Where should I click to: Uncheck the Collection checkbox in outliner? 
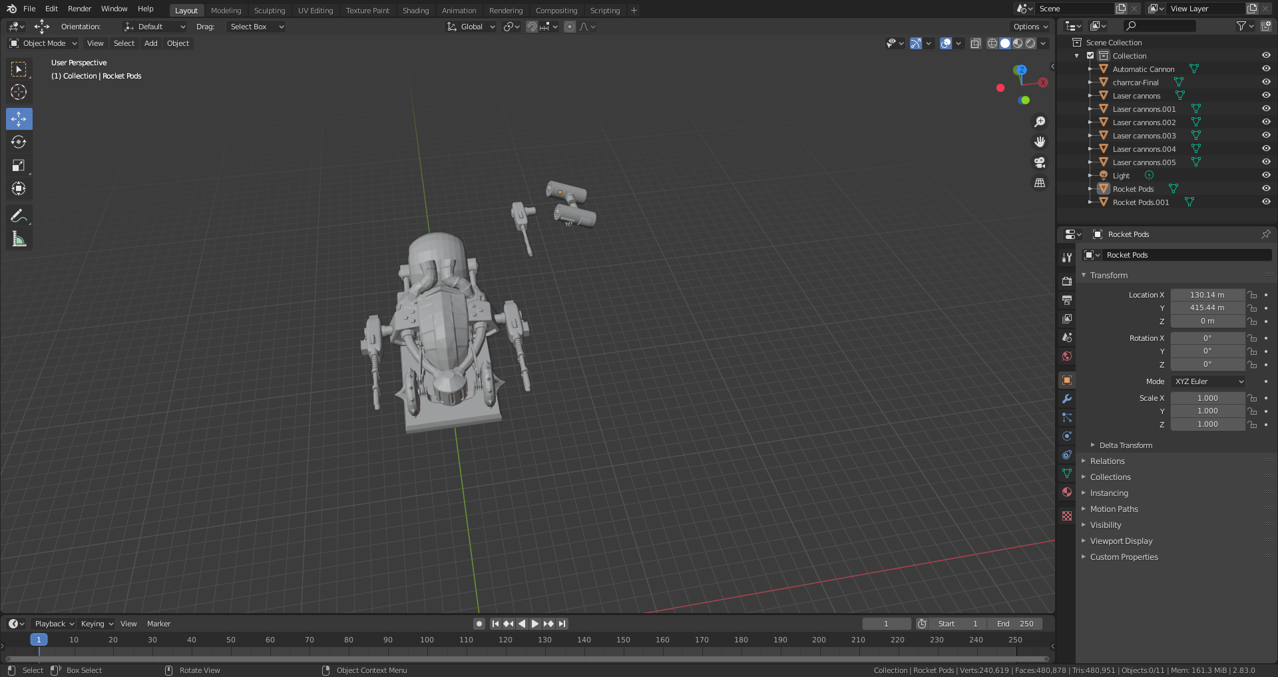[1090, 56]
